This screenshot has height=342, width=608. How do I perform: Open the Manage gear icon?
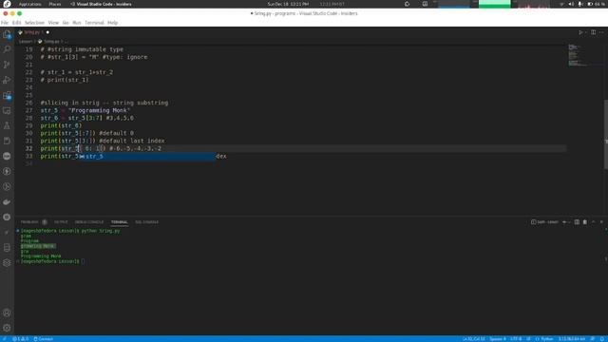click(x=7, y=328)
